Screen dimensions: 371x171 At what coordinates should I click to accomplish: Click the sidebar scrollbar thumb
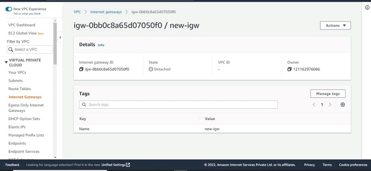pyautogui.click(x=55, y=43)
